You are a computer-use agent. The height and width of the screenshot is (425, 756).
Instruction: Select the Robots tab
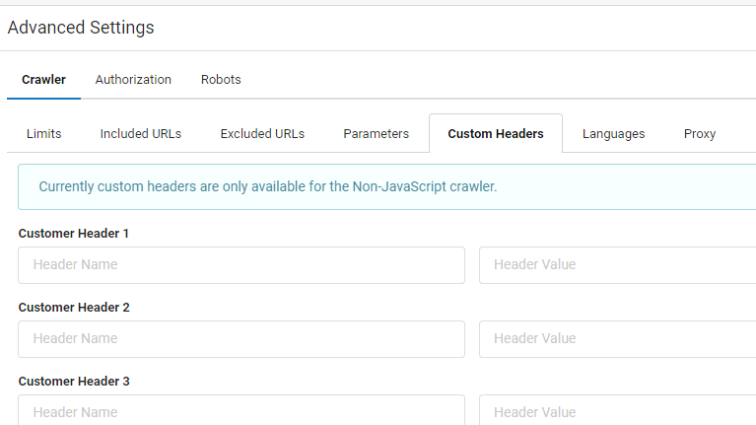coord(221,80)
